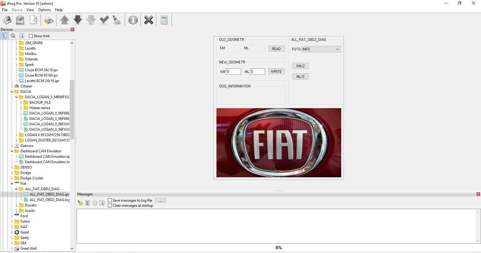The width and height of the screenshot is (481, 253).
Task: Expand the Ducato folder
Action: 16,205
